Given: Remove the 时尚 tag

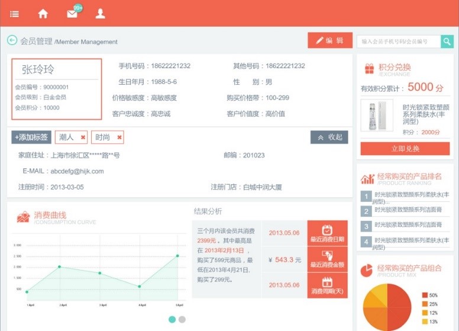Looking at the screenshot, I should (x=119, y=137).
